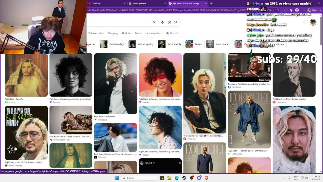Open the Fujii Kaze | Spotify image result
The height and width of the screenshot is (182, 323).
click(26, 75)
